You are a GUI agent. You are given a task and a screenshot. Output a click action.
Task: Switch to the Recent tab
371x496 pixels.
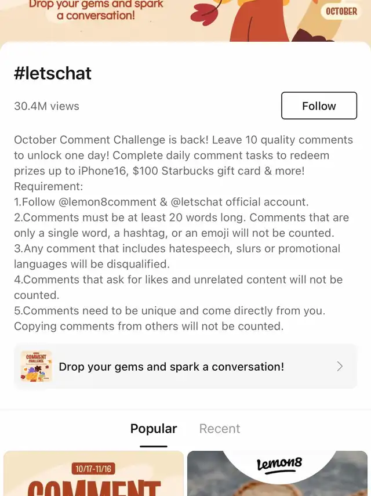(x=219, y=429)
